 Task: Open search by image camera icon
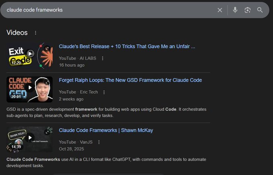[x=248, y=10]
